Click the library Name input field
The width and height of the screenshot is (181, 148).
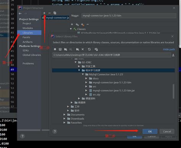pyautogui.click(x=129, y=16)
